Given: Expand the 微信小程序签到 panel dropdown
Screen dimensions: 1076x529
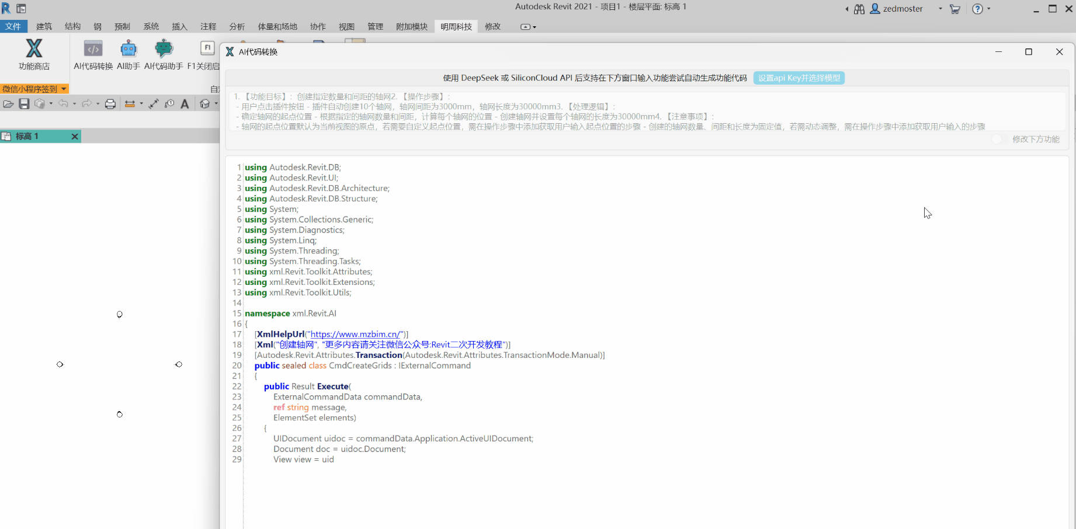Looking at the screenshot, I should tap(64, 89).
